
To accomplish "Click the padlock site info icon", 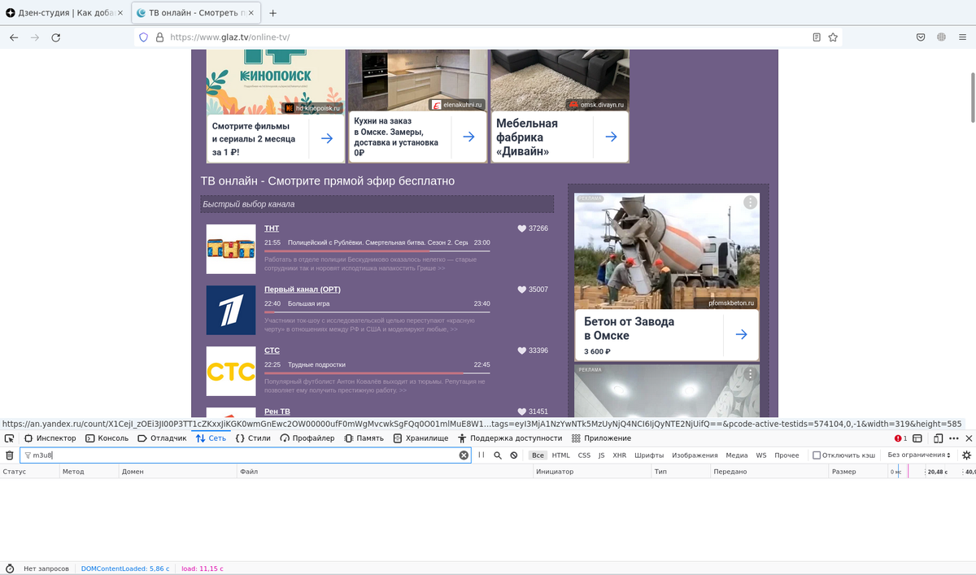I will [x=159, y=37].
